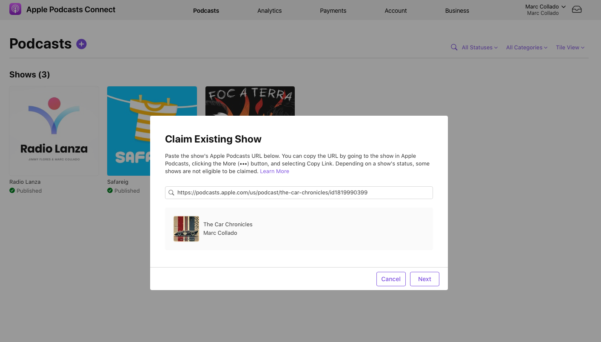The height and width of the screenshot is (342, 601).
Task: Click the 'Claim Existing Show' dialog heading
Action: [213, 139]
